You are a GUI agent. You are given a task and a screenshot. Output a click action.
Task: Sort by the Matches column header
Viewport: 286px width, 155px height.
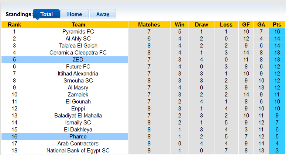click(149, 25)
